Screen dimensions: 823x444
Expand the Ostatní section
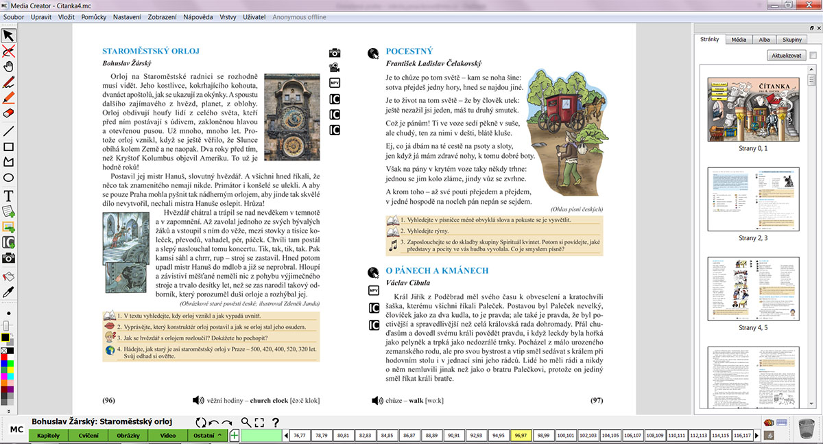coord(206,435)
